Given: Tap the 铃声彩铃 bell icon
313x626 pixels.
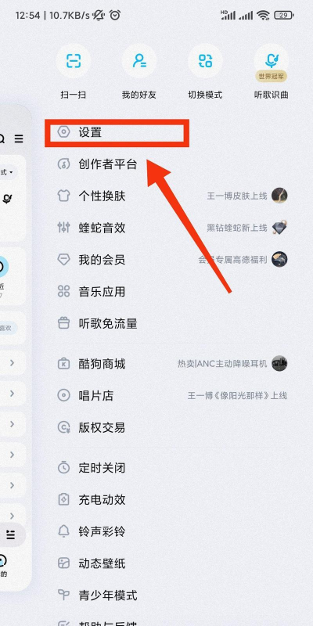Looking at the screenshot, I should coord(64,531).
